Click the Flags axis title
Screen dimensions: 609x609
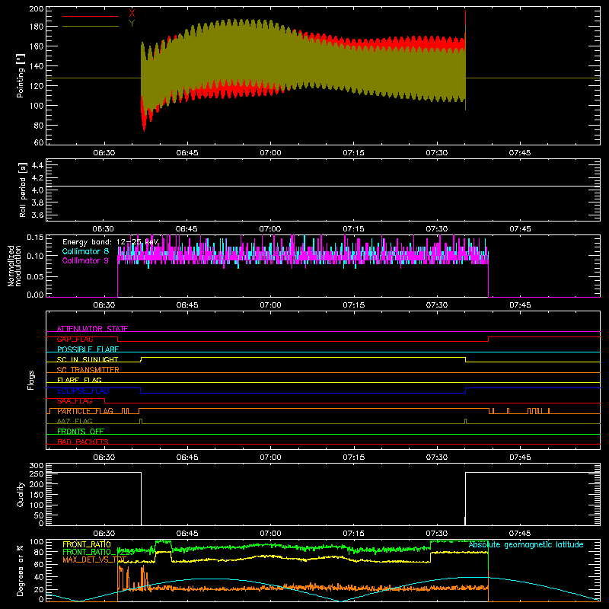30,380
